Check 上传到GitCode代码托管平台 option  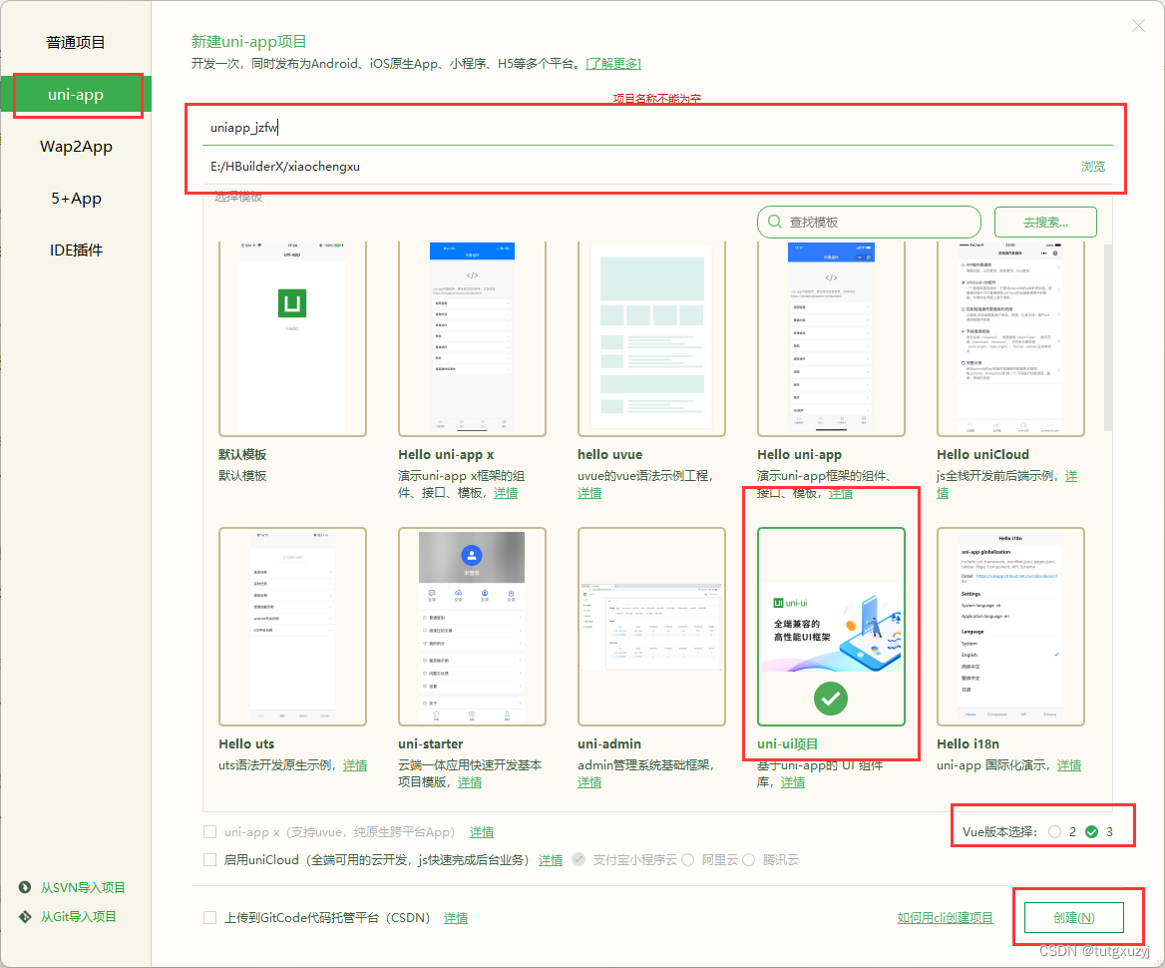(209, 918)
